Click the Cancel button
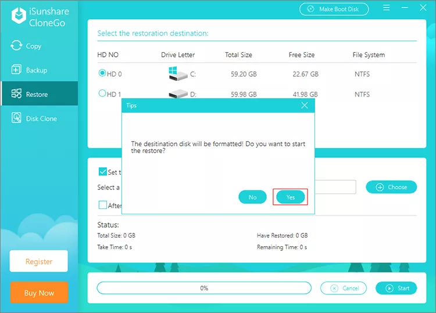The image size is (436, 313). [344, 288]
